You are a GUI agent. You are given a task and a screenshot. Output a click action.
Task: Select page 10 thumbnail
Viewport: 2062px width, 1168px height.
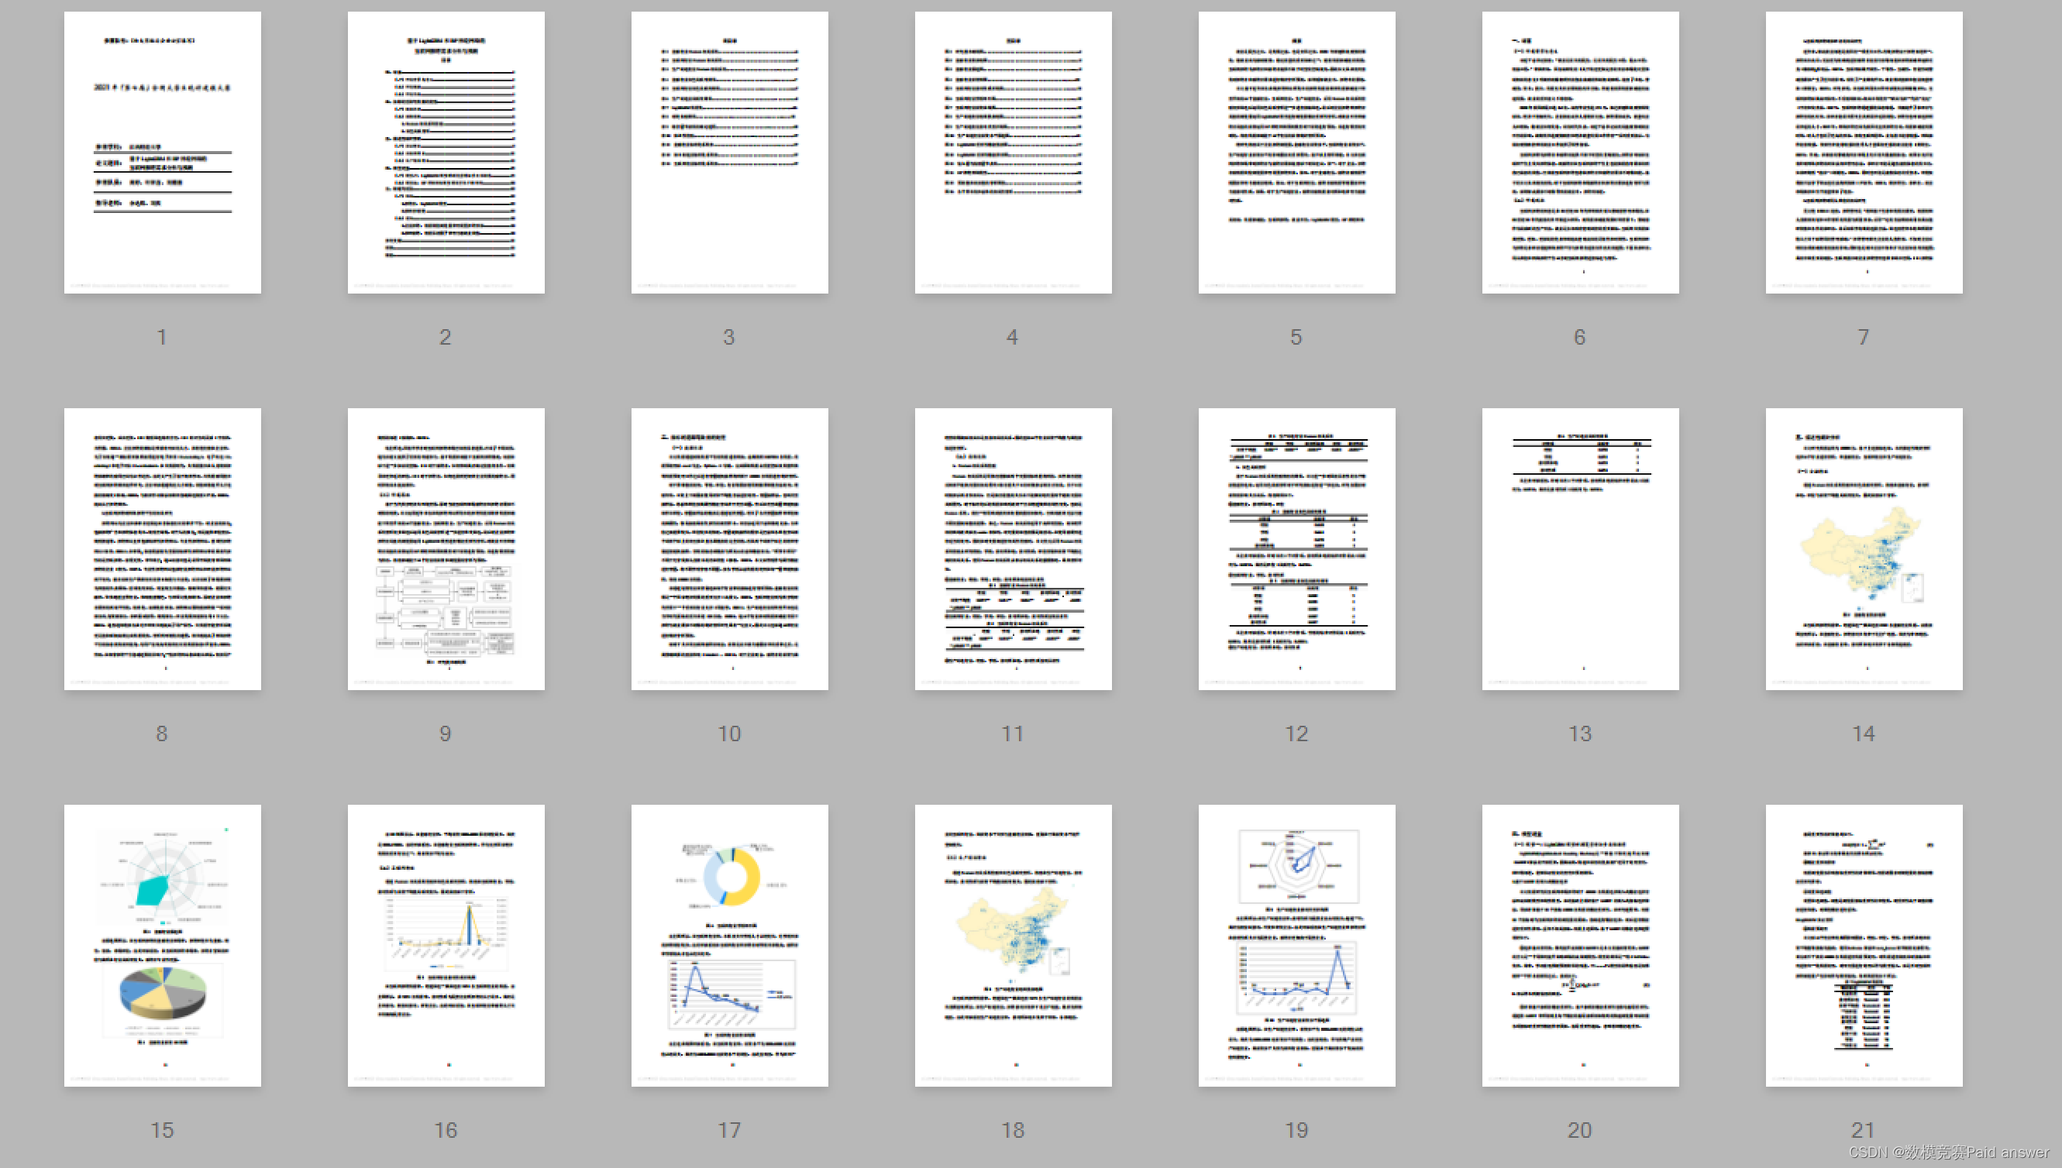tap(729, 548)
